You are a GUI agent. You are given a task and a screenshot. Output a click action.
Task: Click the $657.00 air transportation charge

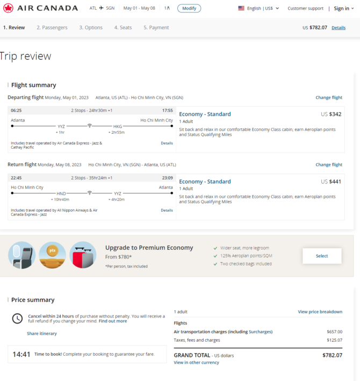[x=335, y=332]
